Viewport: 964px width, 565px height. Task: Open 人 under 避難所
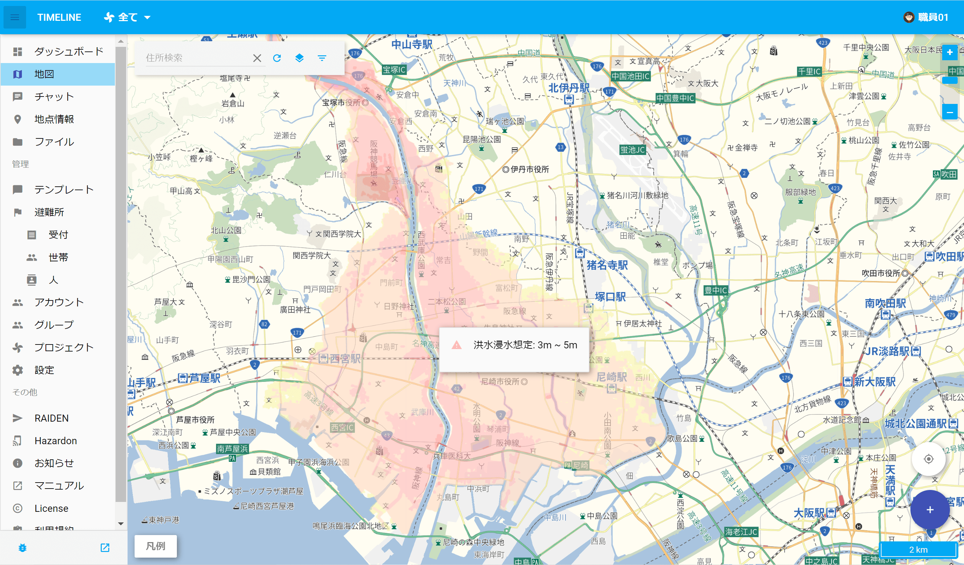pyautogui.click(x=58, y=280)
